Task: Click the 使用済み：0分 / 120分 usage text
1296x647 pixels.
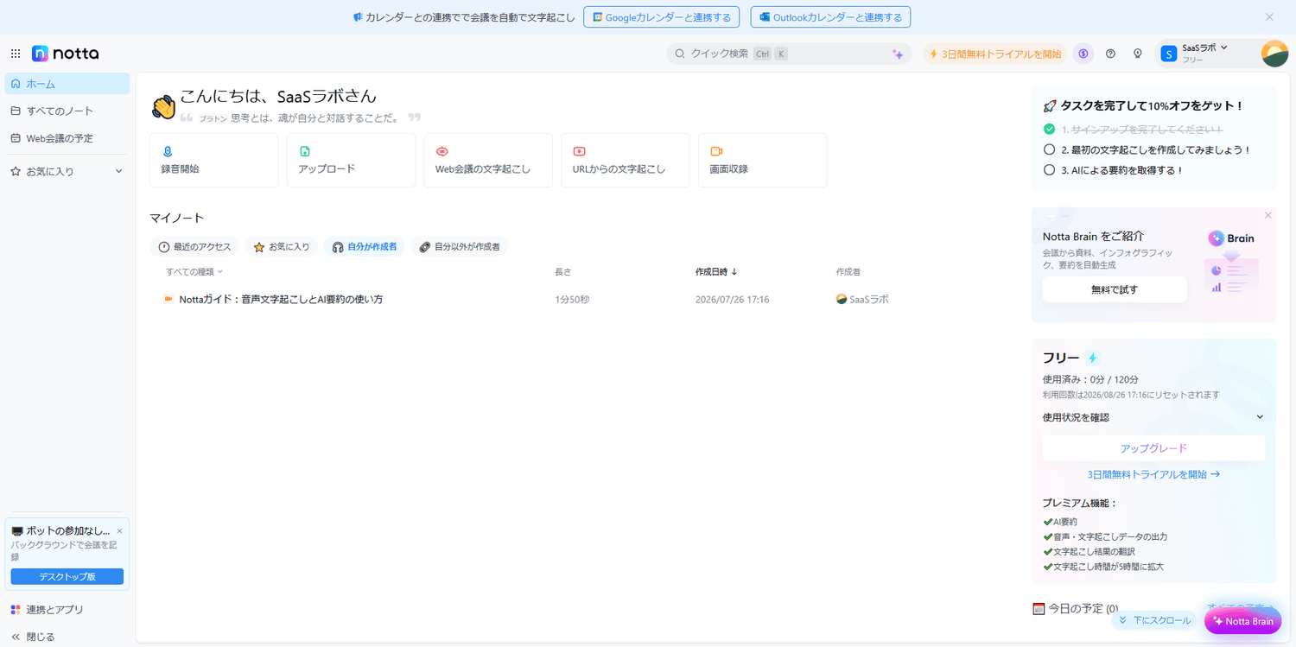Action: coord(1090,379)
